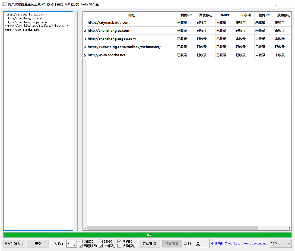Viewport: 295px width, 251px height.
Task: Toggle the 百度PC checkbox
Action: (81, 241)
